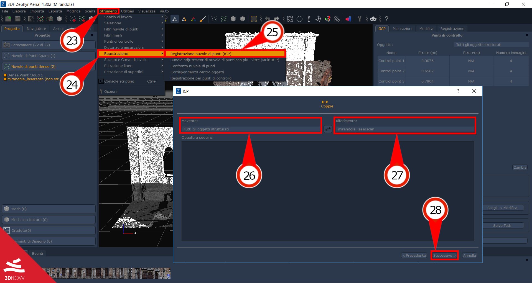This screenshot has width=532, height=283.
Task: Open the Oggetto selection dropdown
Action: click(x=492, y=45)
